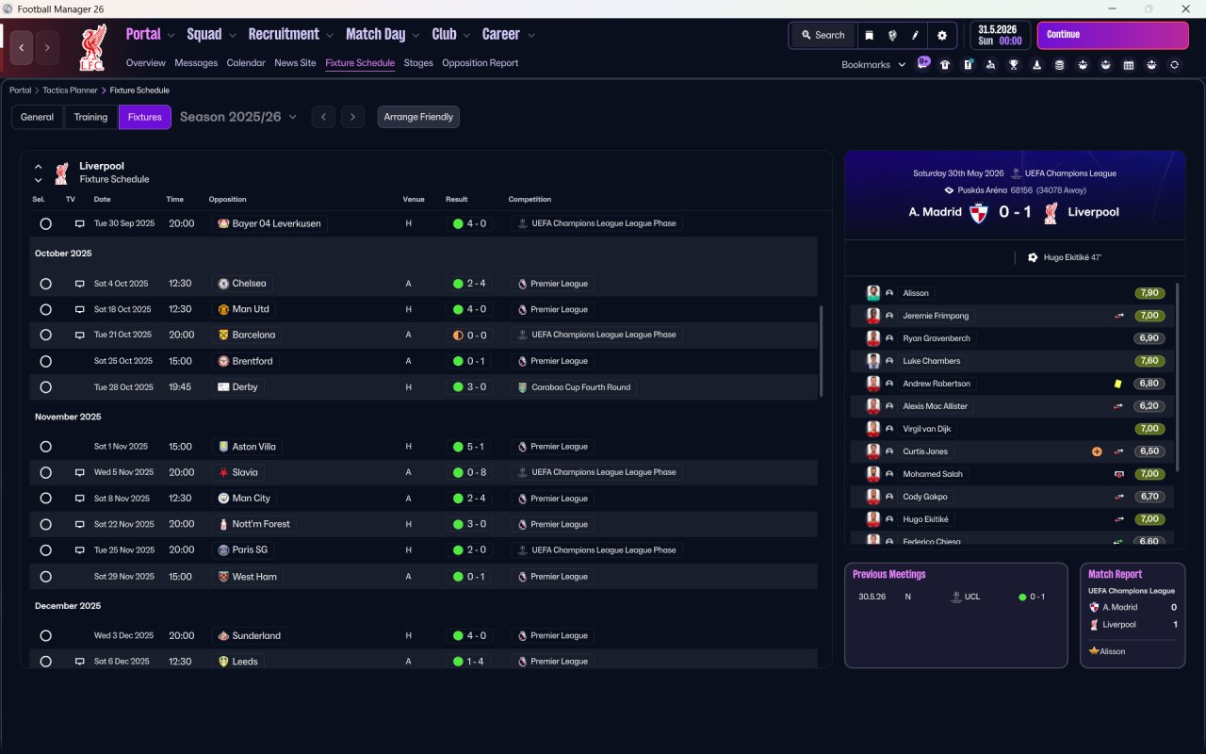
Task: Click the Carabao Cup Fourth Round competition label
Action: click(x=575, y=387)
